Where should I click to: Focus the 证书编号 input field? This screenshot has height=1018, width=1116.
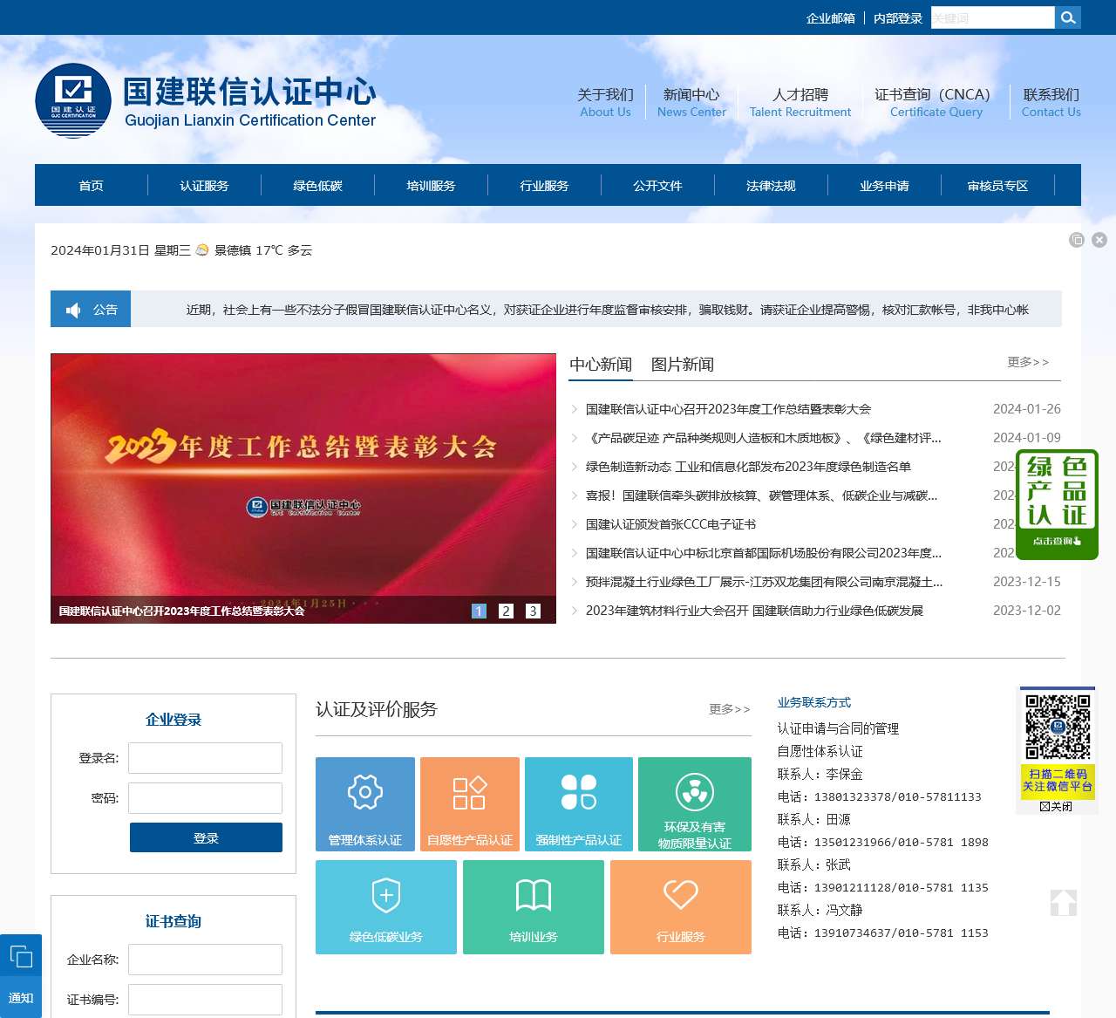[205, 1000]
